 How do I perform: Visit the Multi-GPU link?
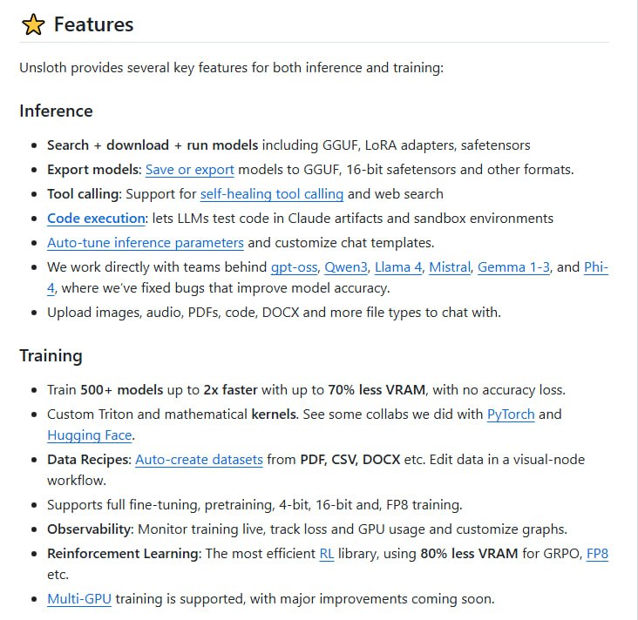[x=79, y=599]
